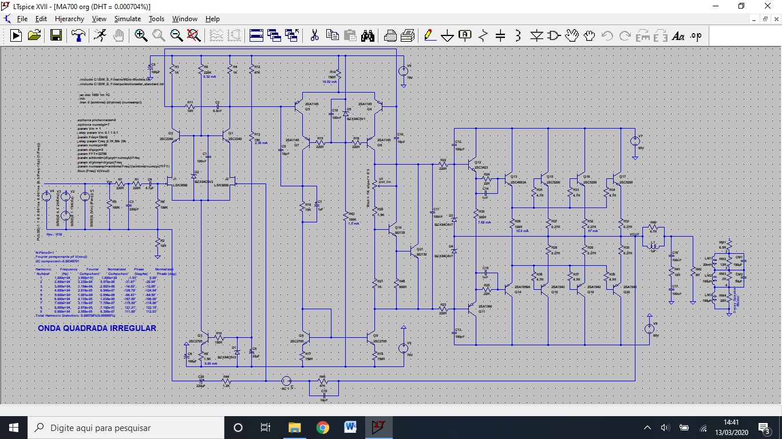Image resolution: width=782 pixels, height=439 pixels.
Task: Open Microsoft Word from taskbar
Action: pyautogui.click(x=350, y=428)
